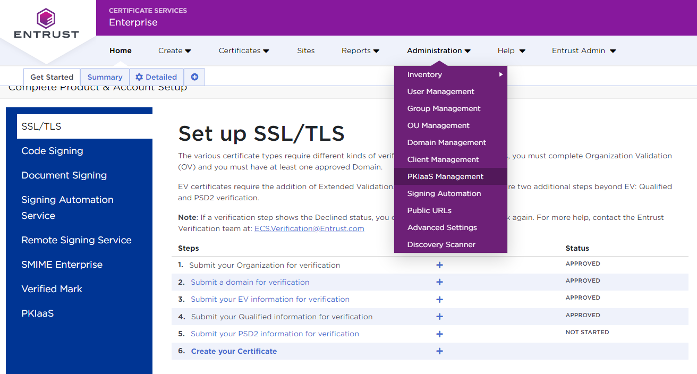The image size is (697, 374).
Task: Expand the plus icon for domain verification step
Action: (x=439, y=282)
